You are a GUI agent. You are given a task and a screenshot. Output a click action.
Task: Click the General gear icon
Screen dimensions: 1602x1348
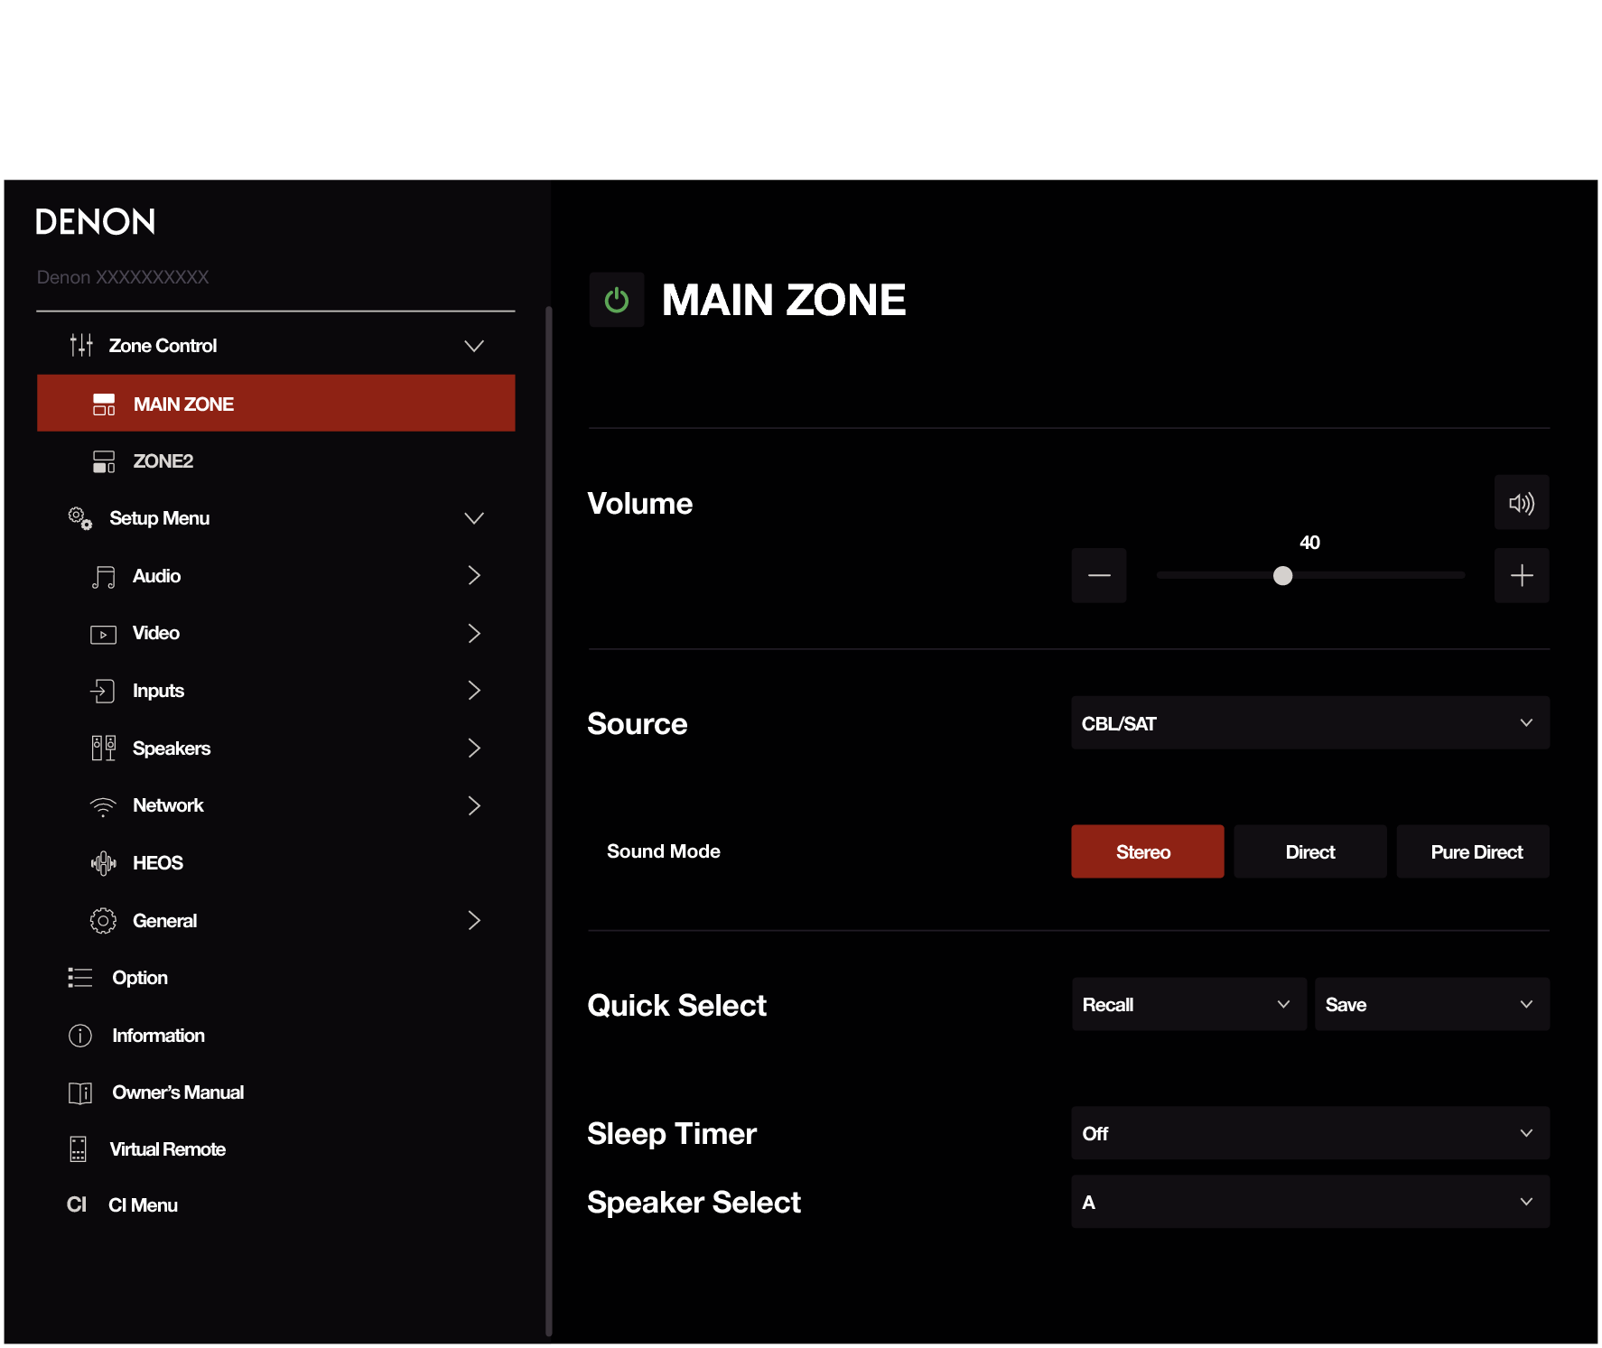[104, 921]
